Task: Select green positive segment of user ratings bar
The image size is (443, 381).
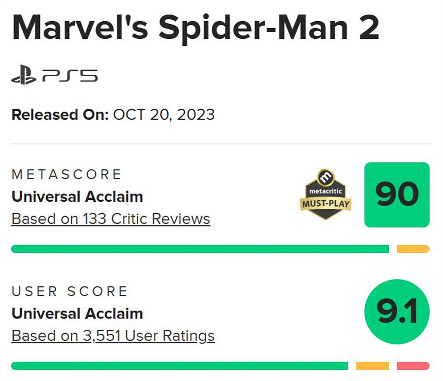Action: 179,366
